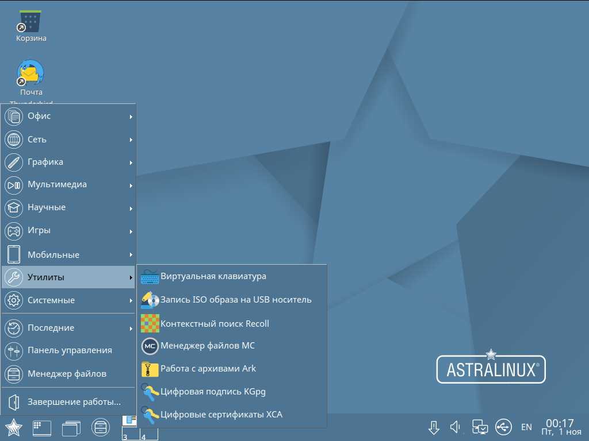Start Менеджер файлов MC
This screenshot has height=441, width=589.
tap(207, 346)
